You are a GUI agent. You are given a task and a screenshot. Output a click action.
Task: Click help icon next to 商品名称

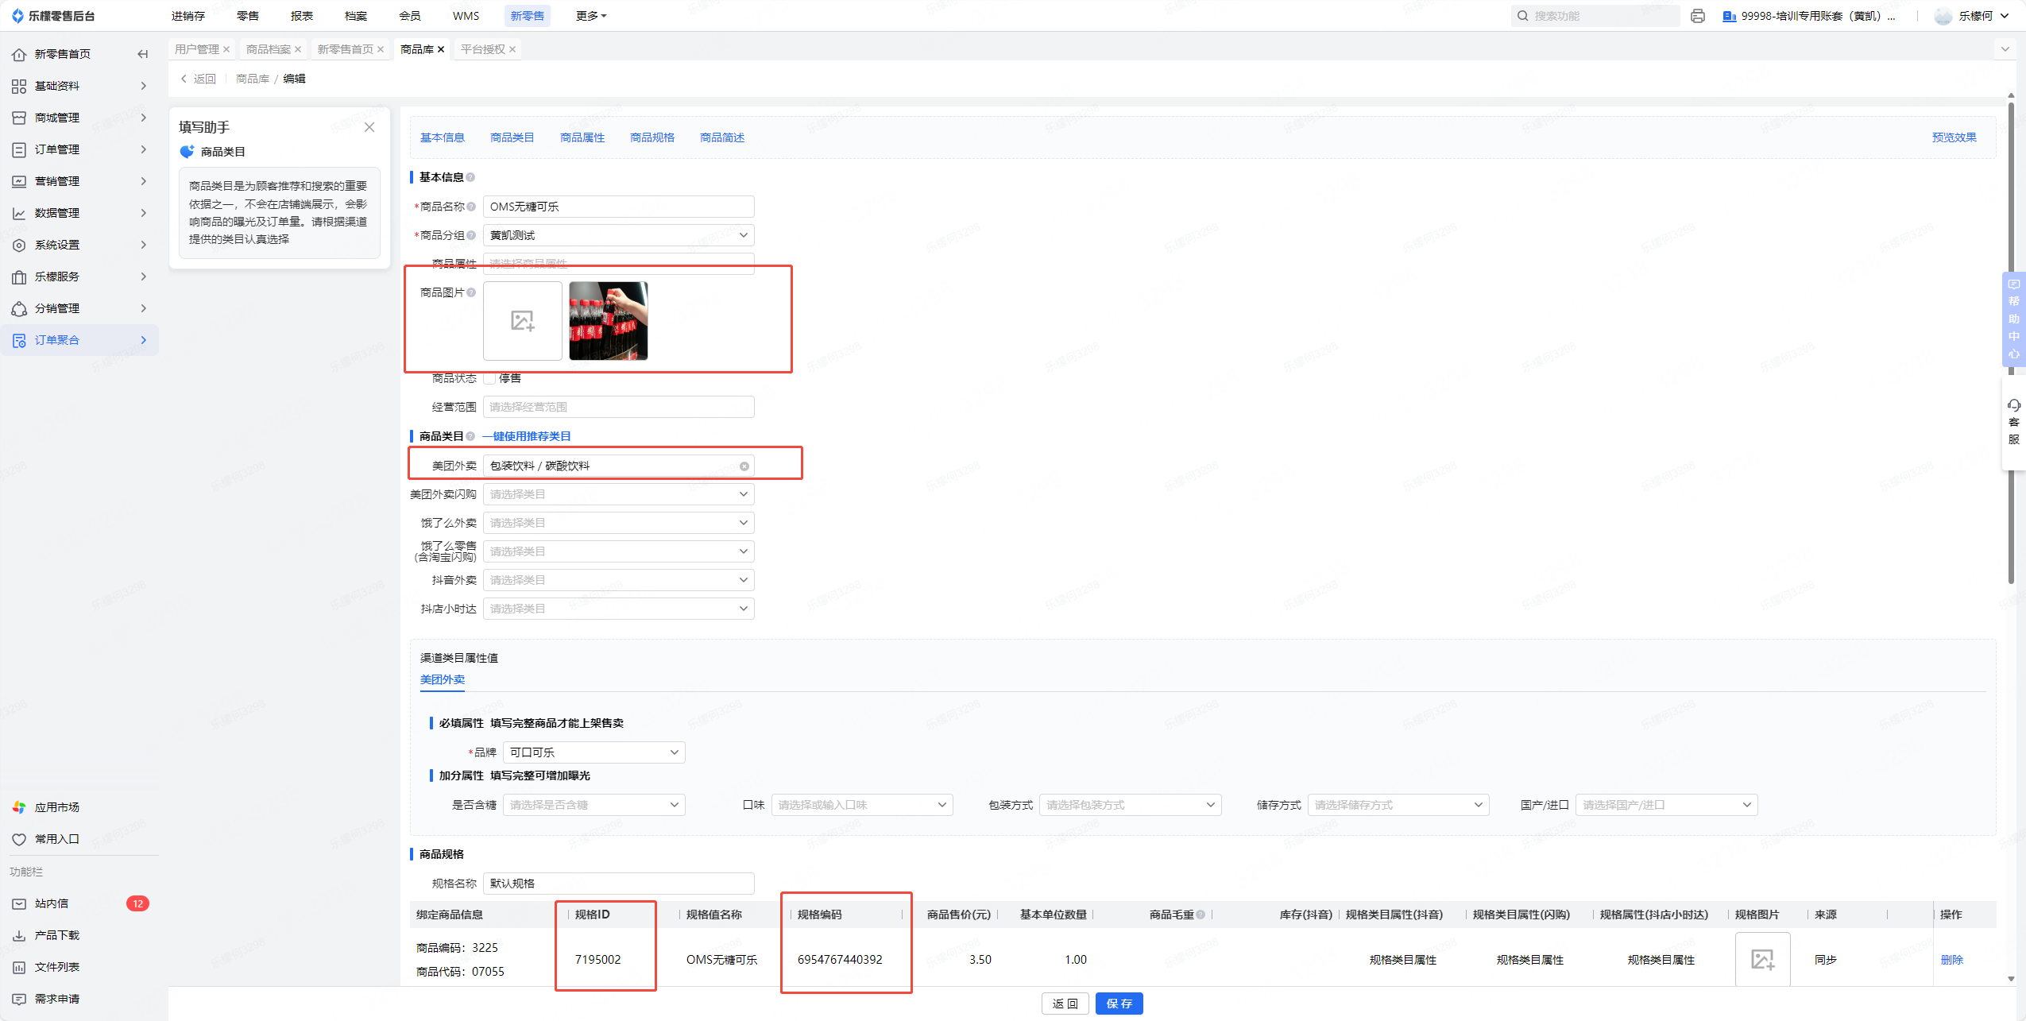pyautogui.click(x=471, y=207)
